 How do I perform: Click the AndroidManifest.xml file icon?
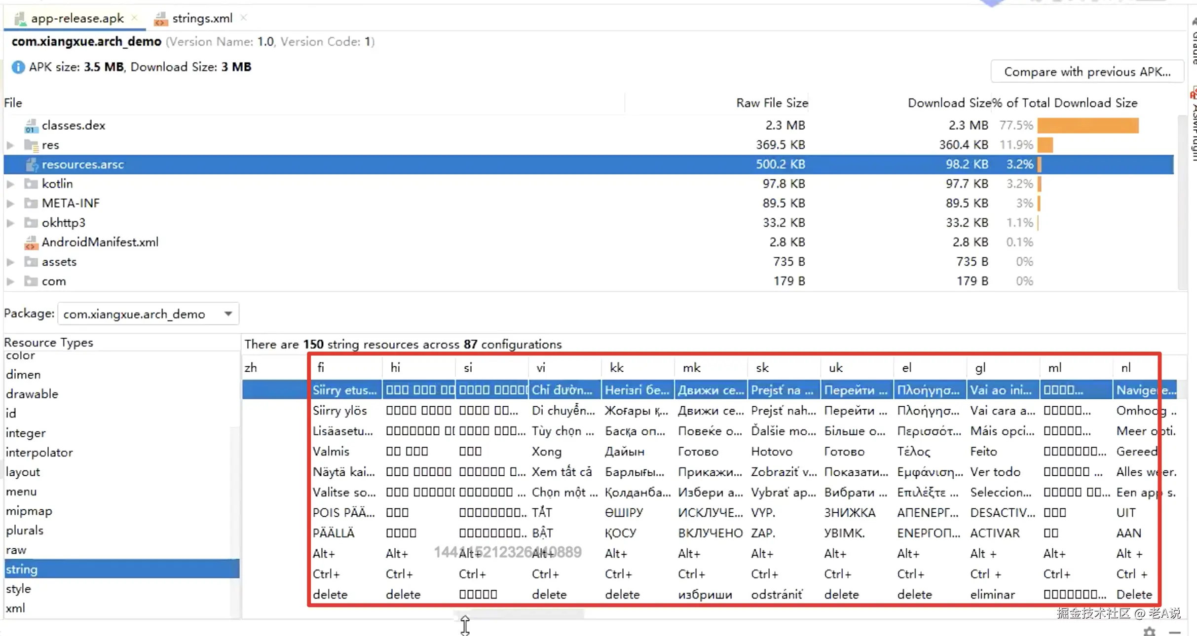point(31,243)
